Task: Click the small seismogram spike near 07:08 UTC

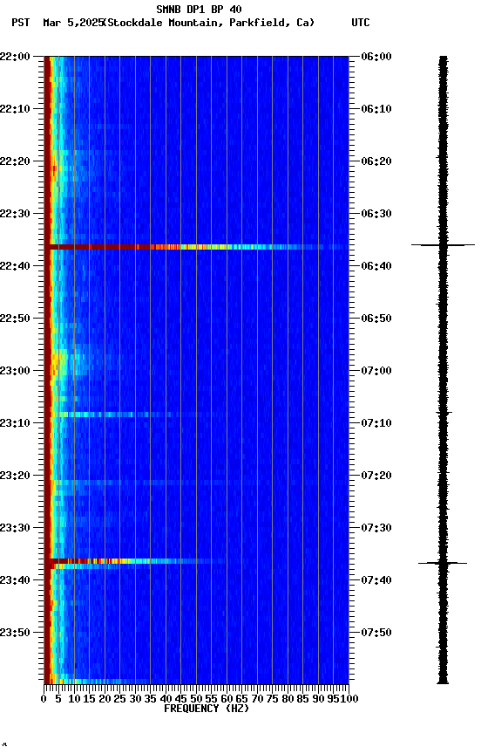Action: pyautogui.click(x=444, y=413)
